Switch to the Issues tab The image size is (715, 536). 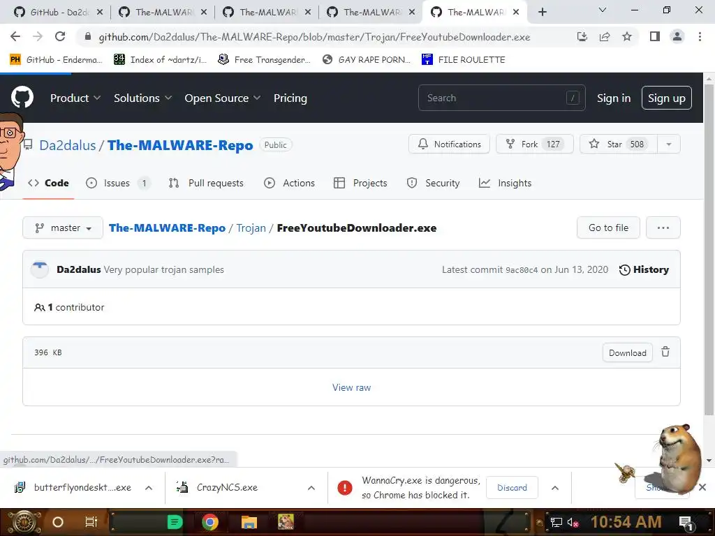[117, 184]
